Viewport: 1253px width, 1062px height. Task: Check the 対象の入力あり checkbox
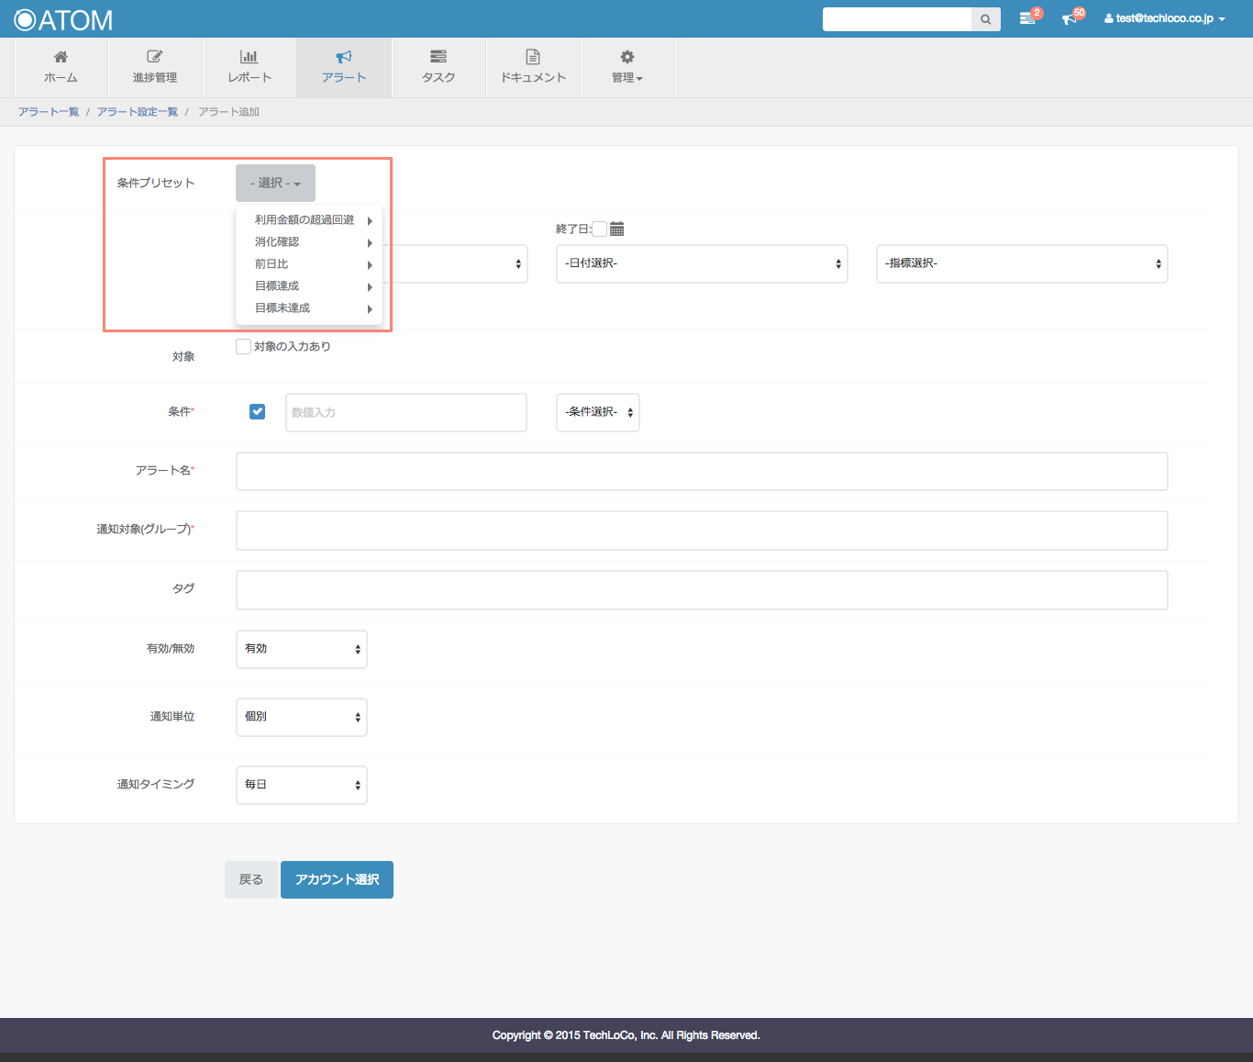(x=243, y=346)
